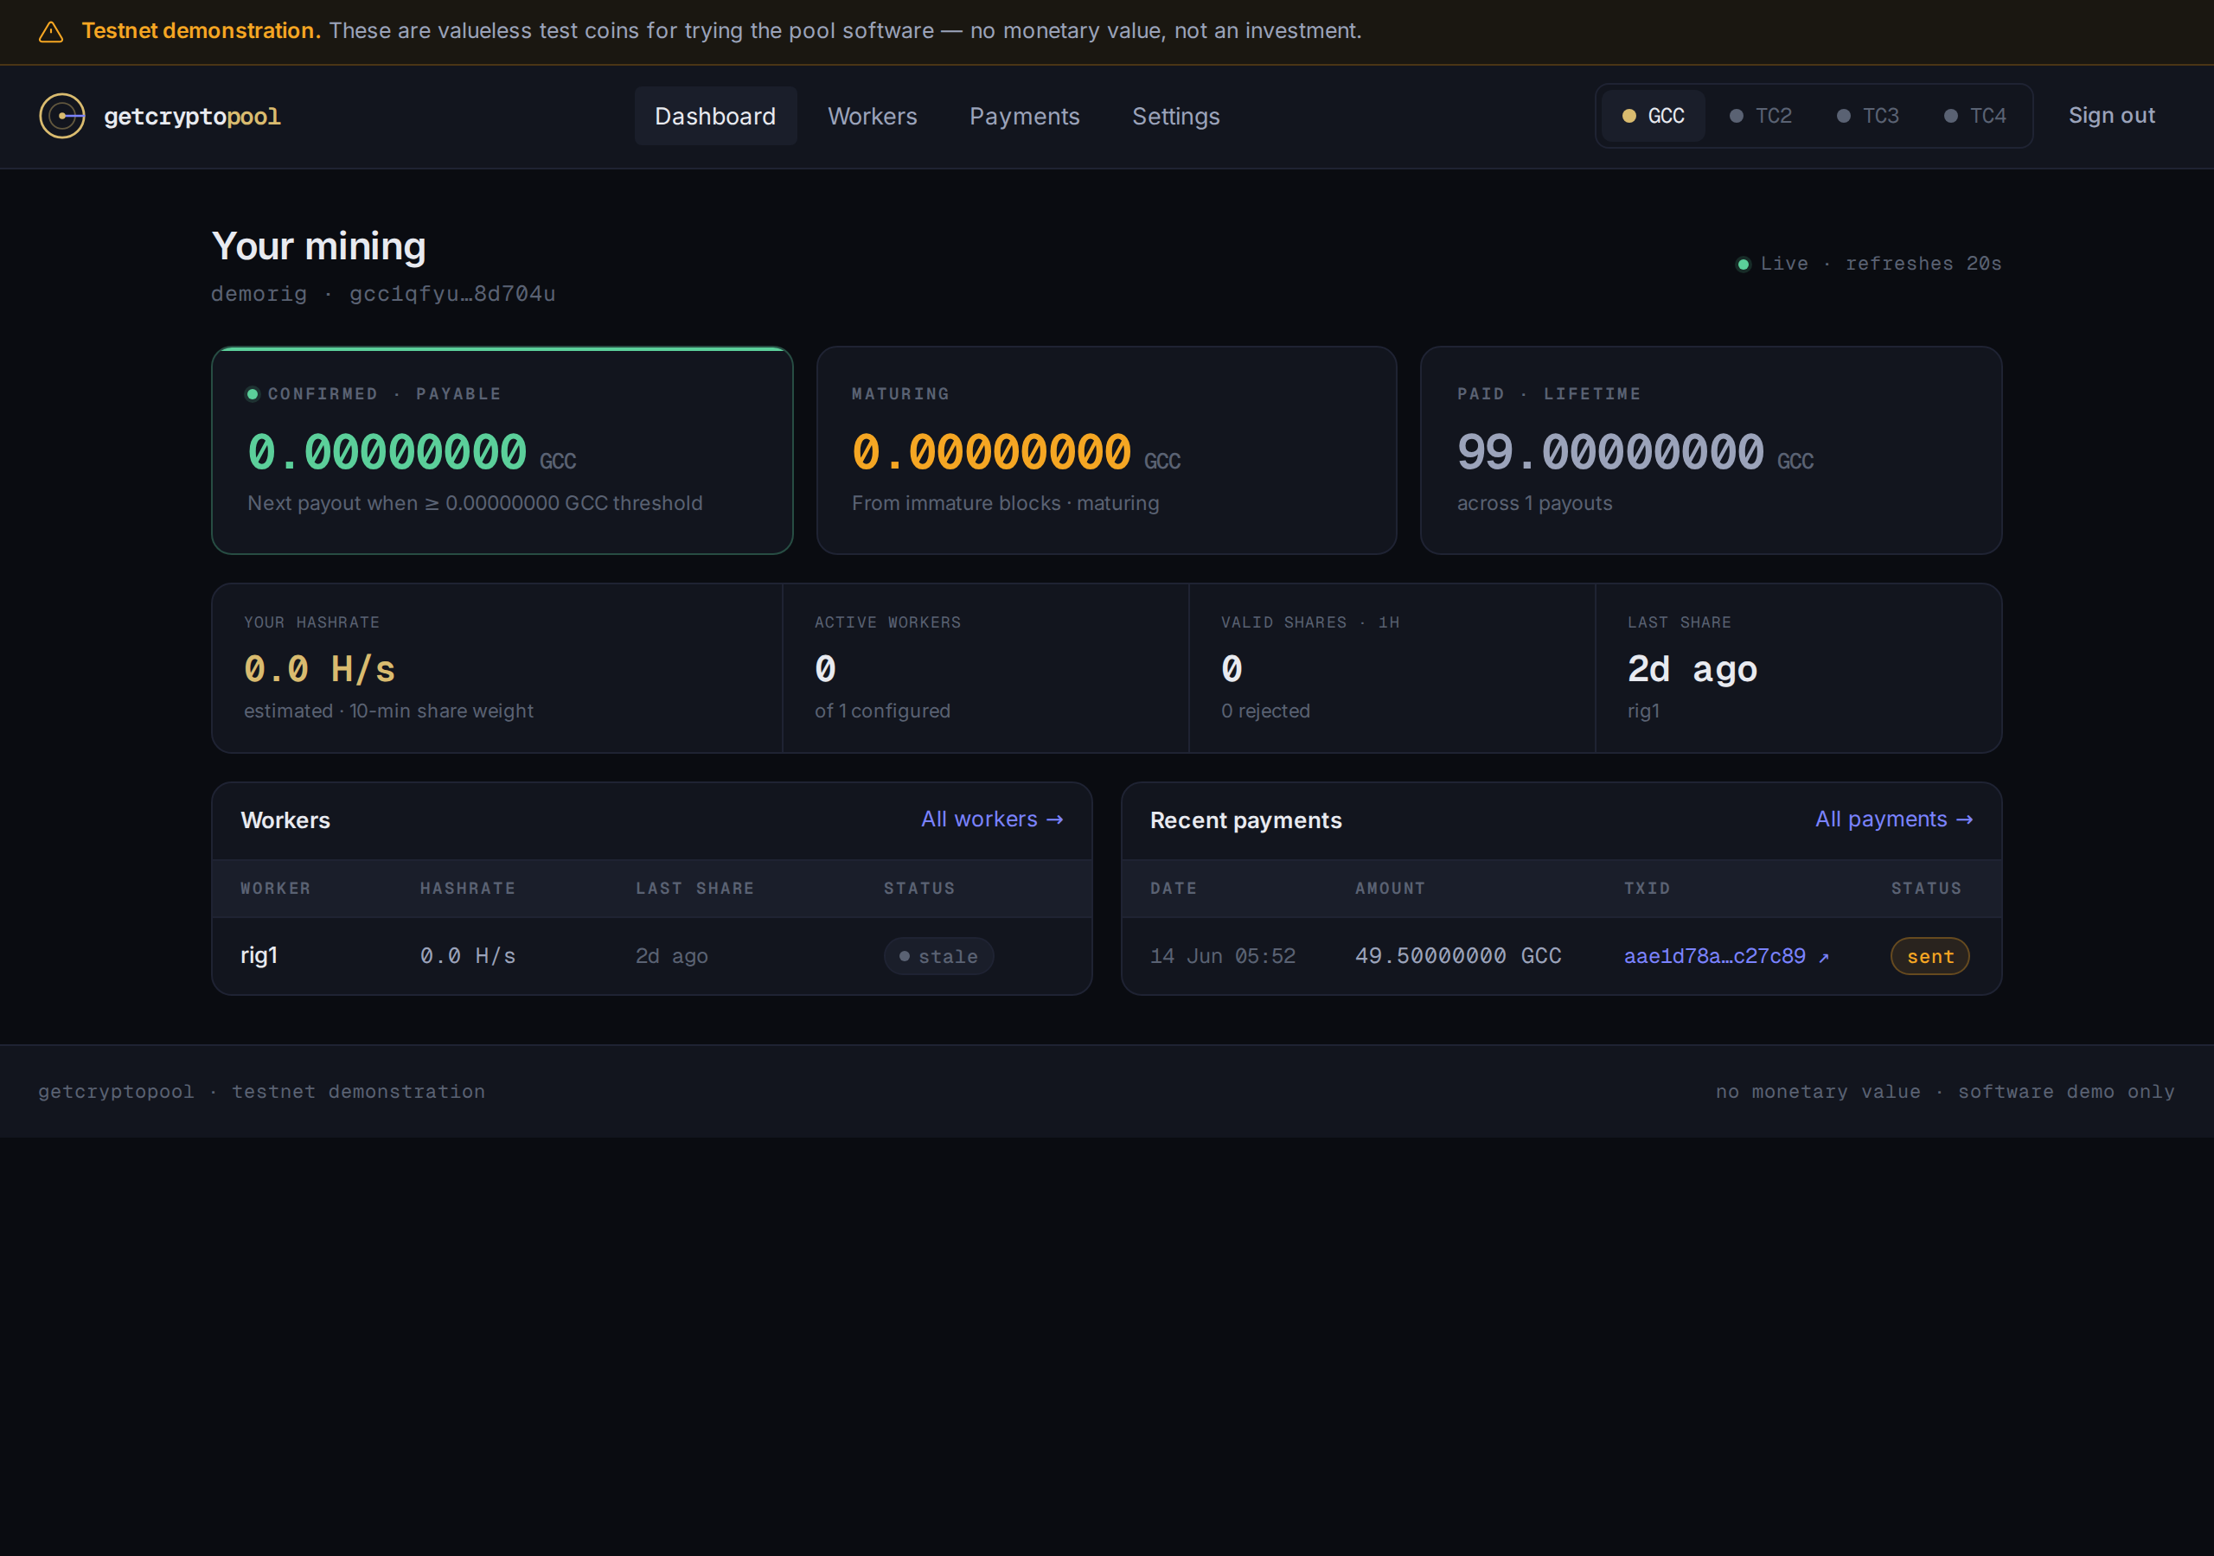Click the stale status badge for rig1
This screenshot has width=2214, height=1556.
click(x=938, y=956)
